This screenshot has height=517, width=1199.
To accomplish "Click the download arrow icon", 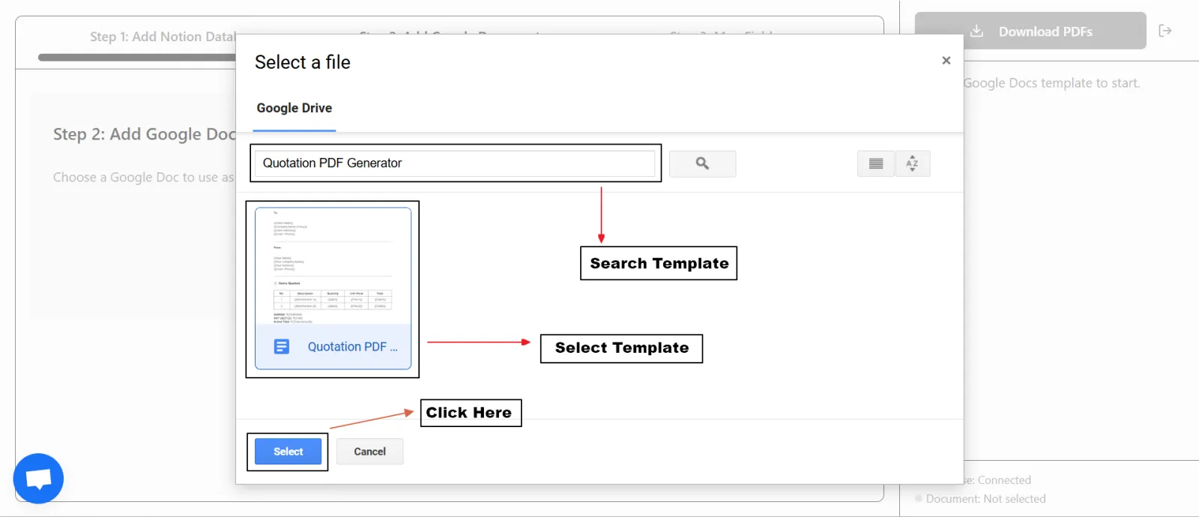I will pyautogui.click(x=976, y=31).
